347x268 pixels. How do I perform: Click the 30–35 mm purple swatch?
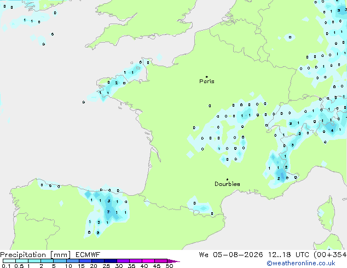(123, 261)
